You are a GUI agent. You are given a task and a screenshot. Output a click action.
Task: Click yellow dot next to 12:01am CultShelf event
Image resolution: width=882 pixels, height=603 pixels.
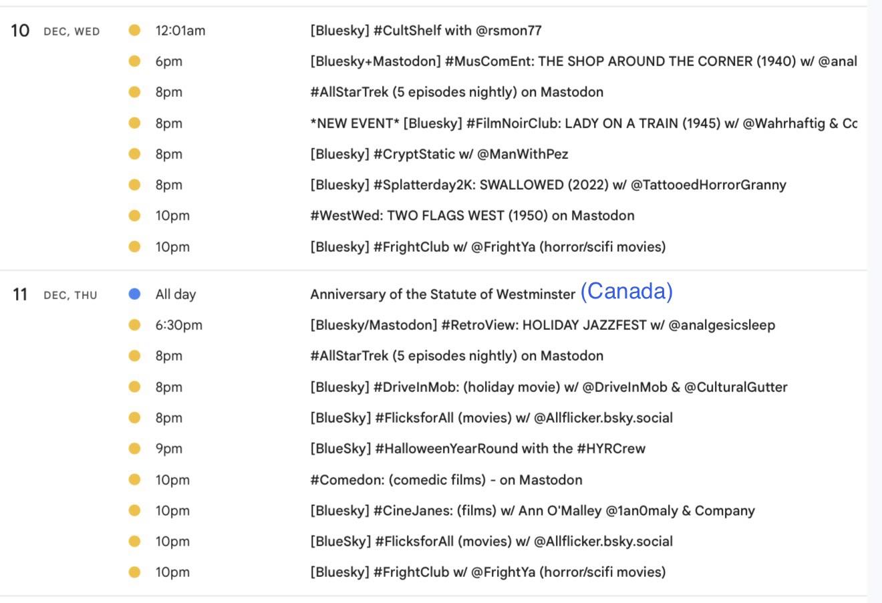tap(134, 30)
